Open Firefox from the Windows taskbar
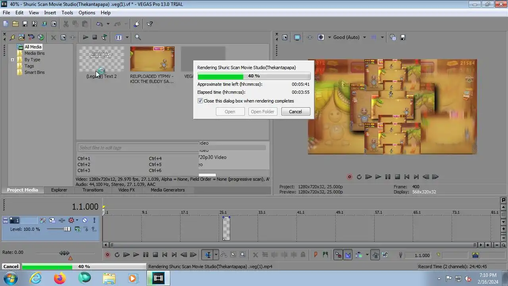Screen dimensions: 508x286 tap(60, 278)
